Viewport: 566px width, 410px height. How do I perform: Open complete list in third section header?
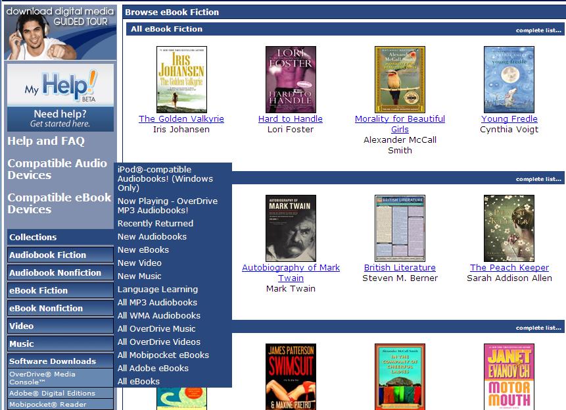click(538, 328)
